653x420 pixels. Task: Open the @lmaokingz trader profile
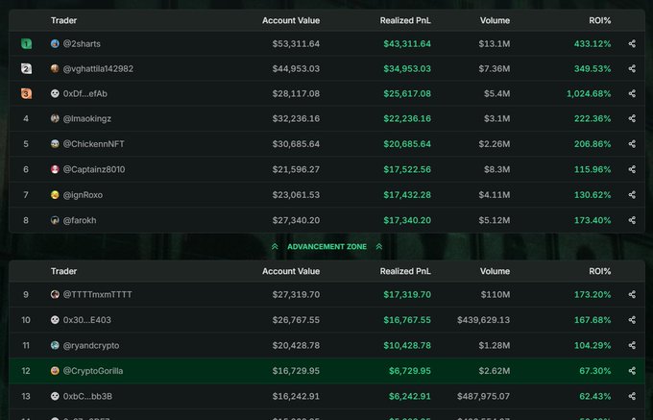[x=88, y=119]
